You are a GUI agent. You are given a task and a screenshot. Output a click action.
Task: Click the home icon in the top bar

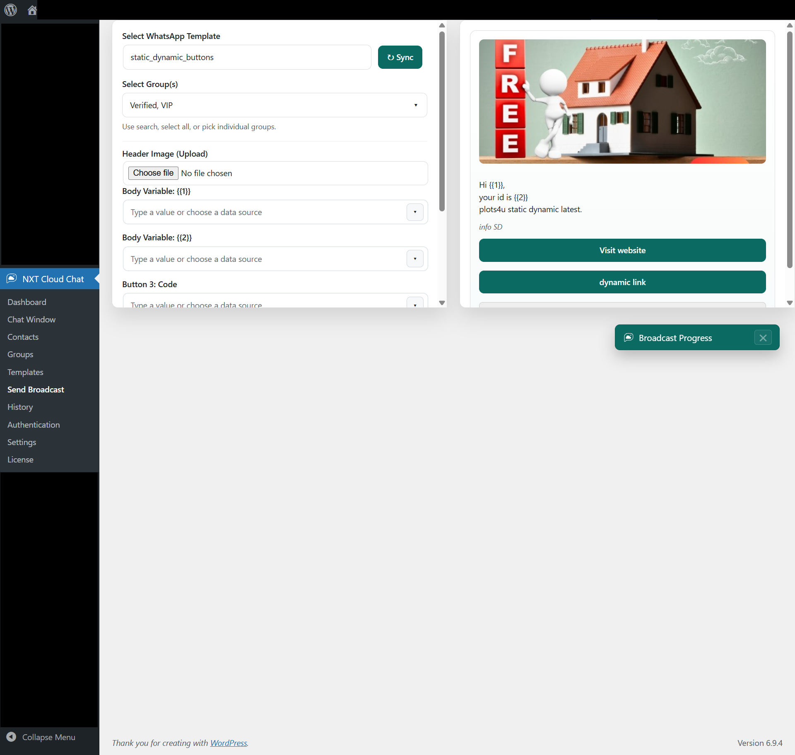32,10
